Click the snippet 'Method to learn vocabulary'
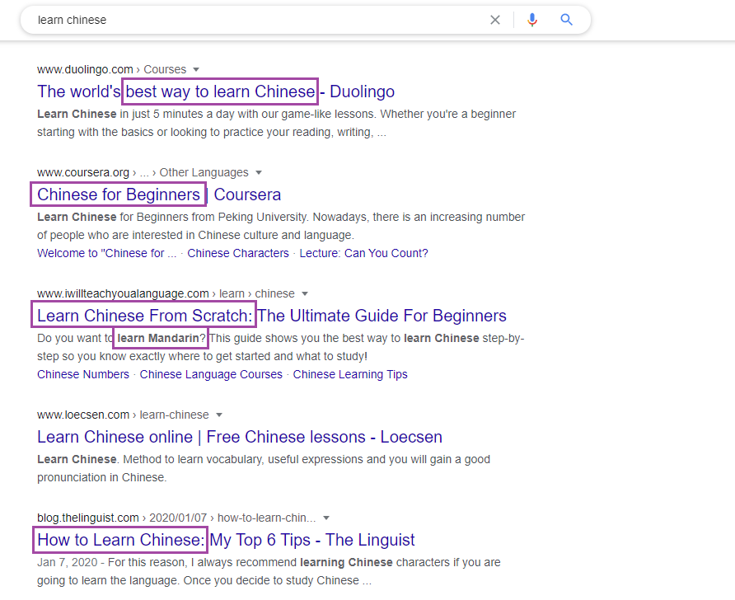Viewport: 735px width, 600px height. tap(264, 468)
